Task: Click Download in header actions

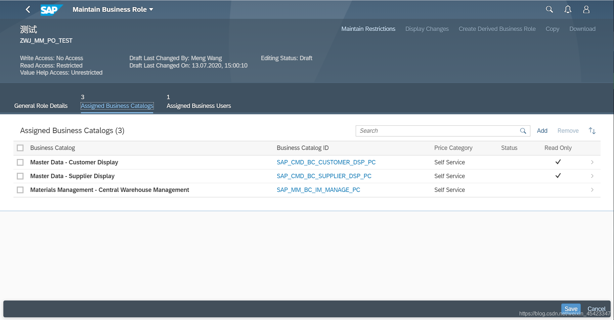Action: (x=582, y=29)
